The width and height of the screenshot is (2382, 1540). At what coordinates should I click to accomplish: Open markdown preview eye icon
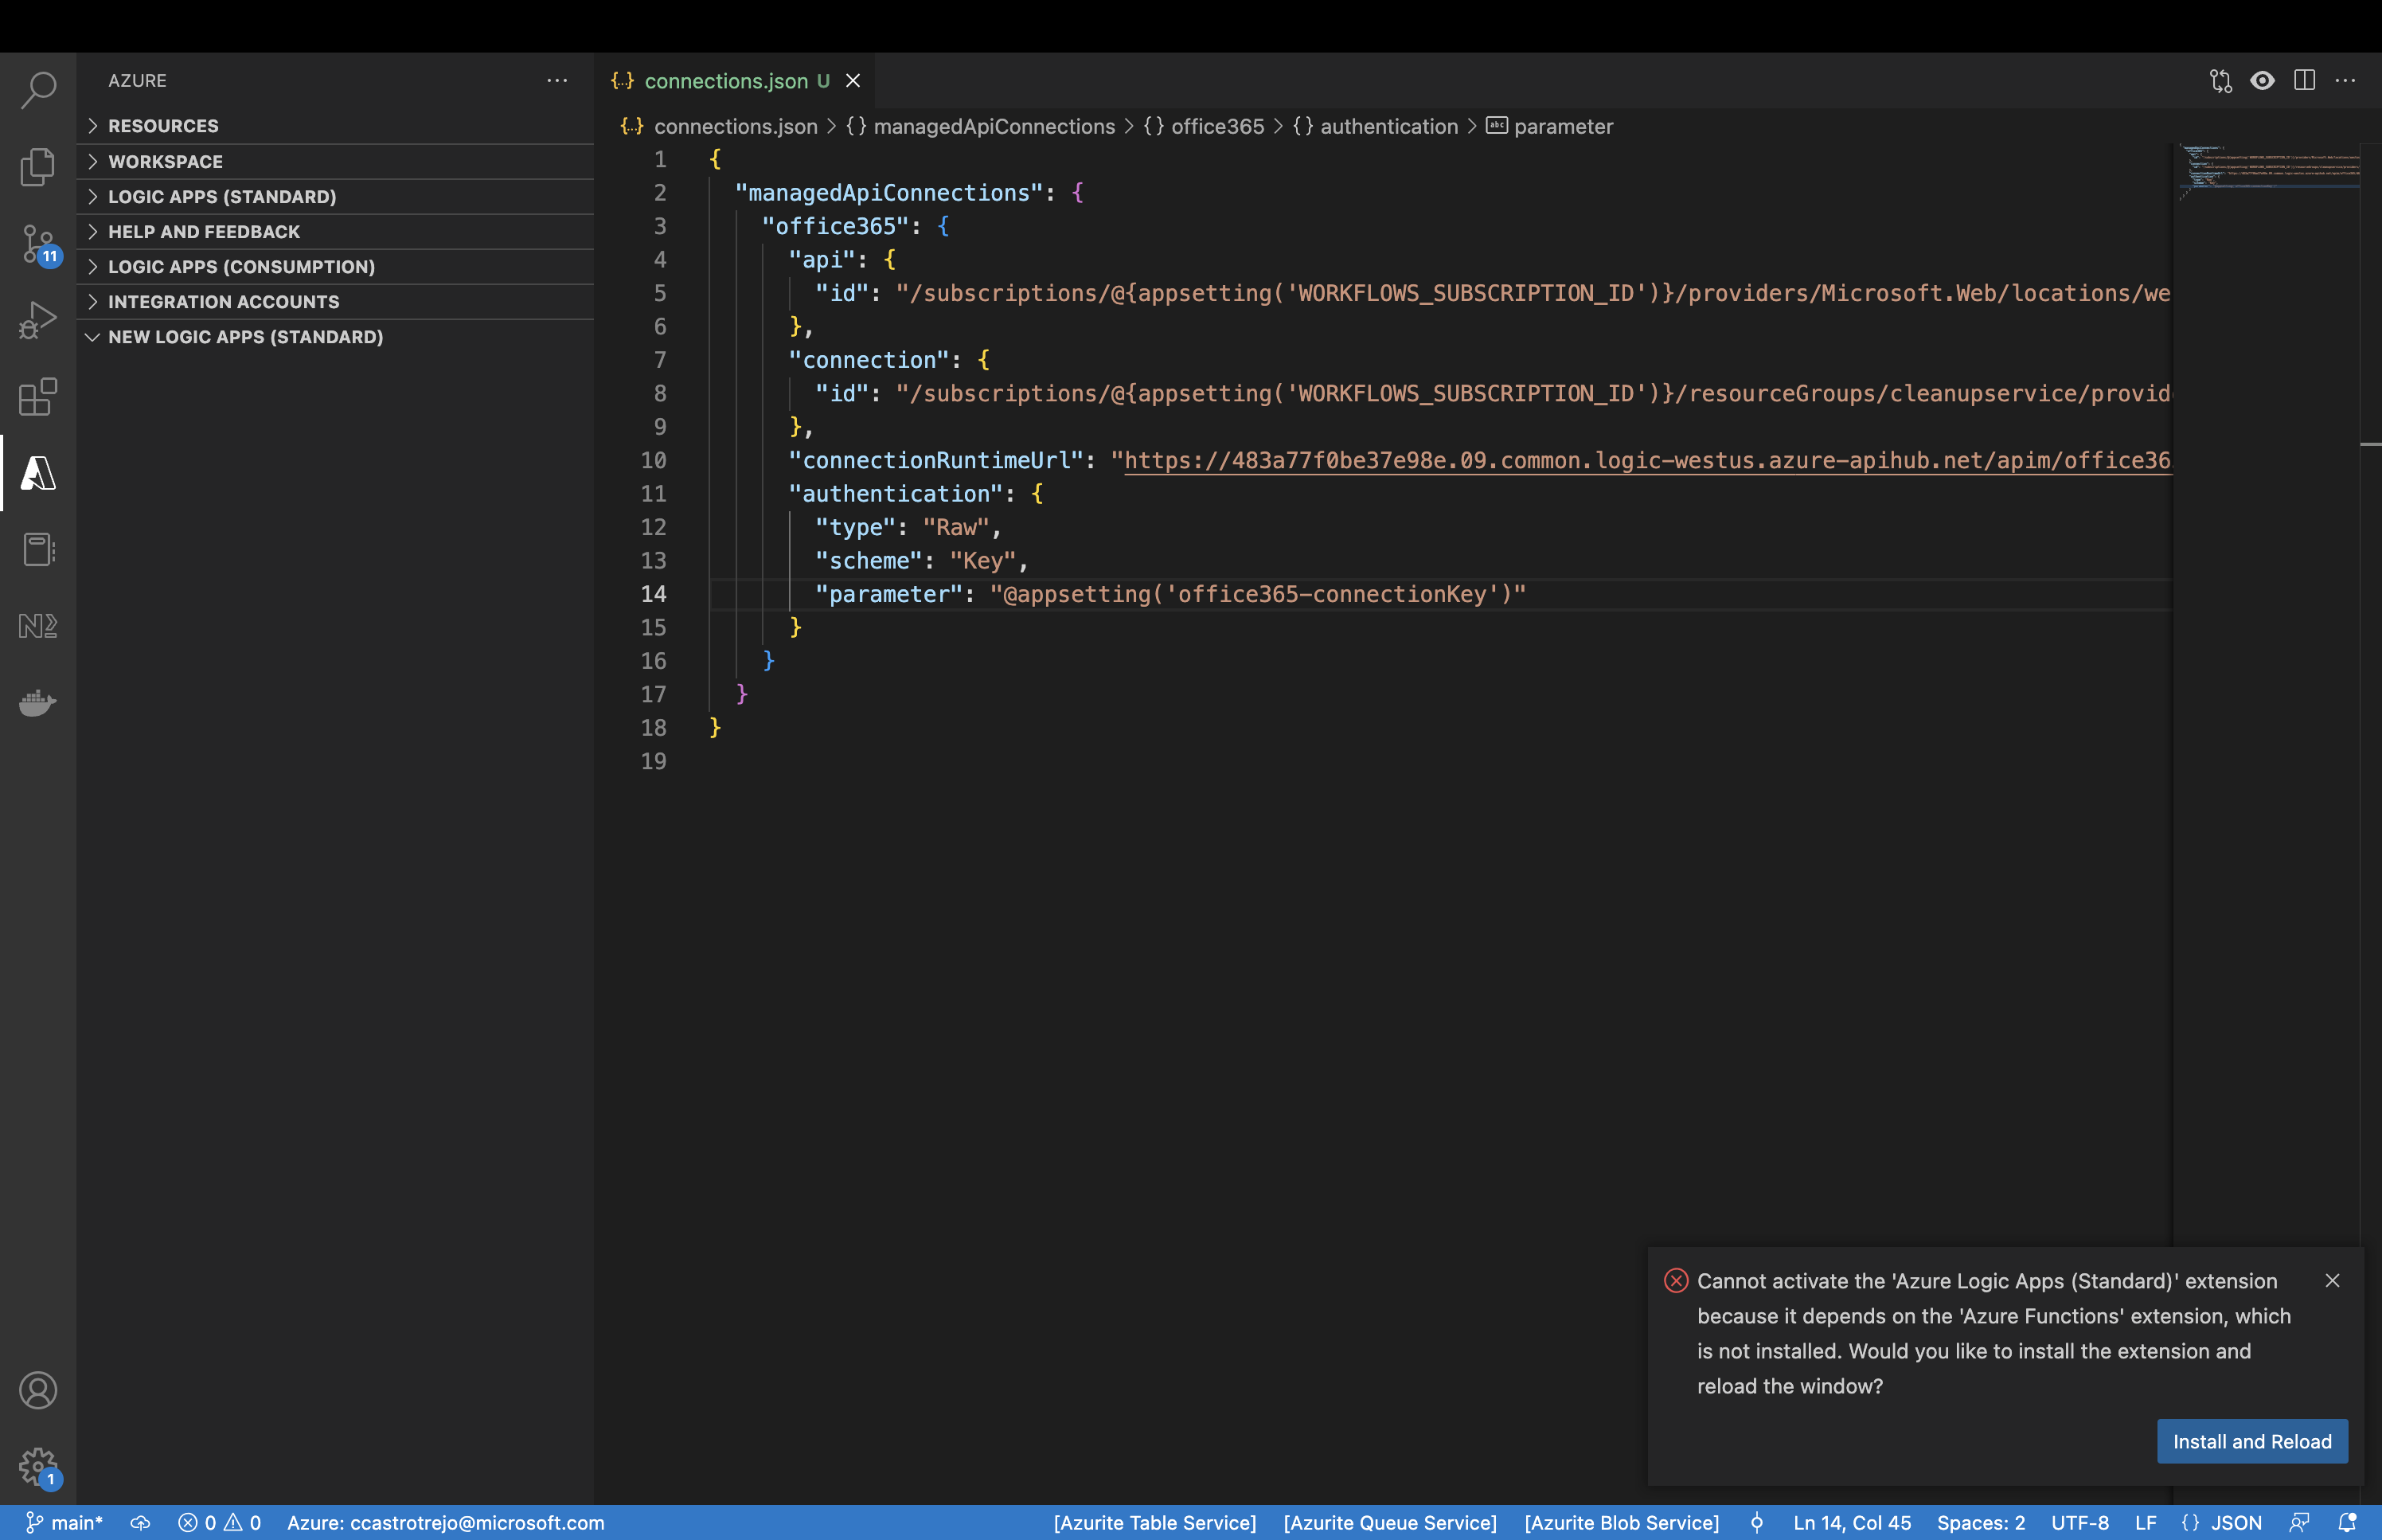tap(2262, 81)
